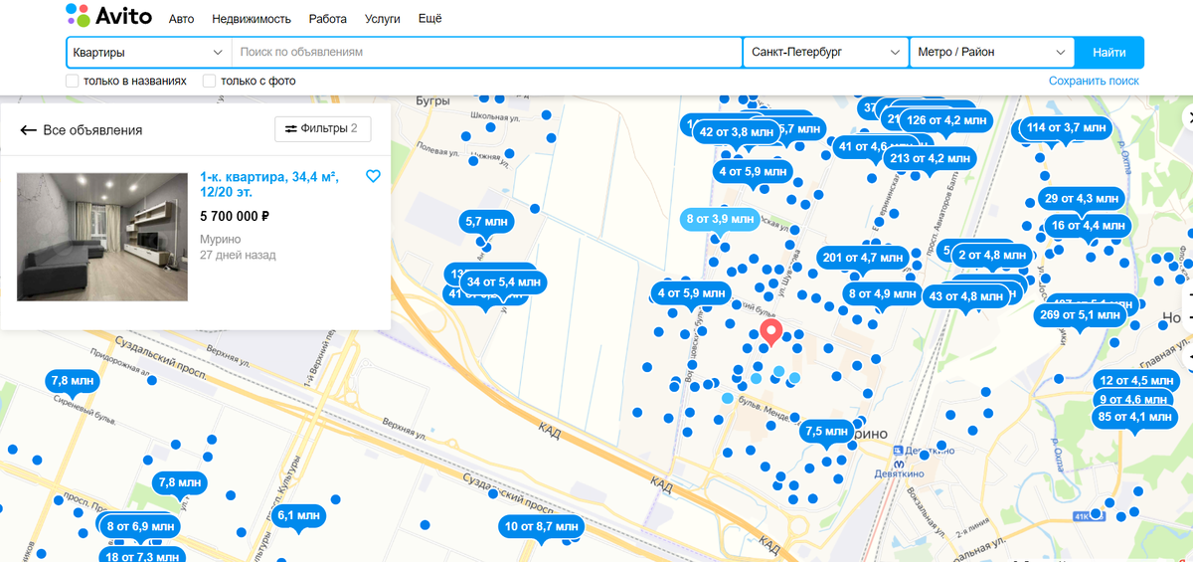1193x562 pixels.
Task: Click the back arrow beside Все объявления
Action: pyautogui.click(x=28, y=130)
